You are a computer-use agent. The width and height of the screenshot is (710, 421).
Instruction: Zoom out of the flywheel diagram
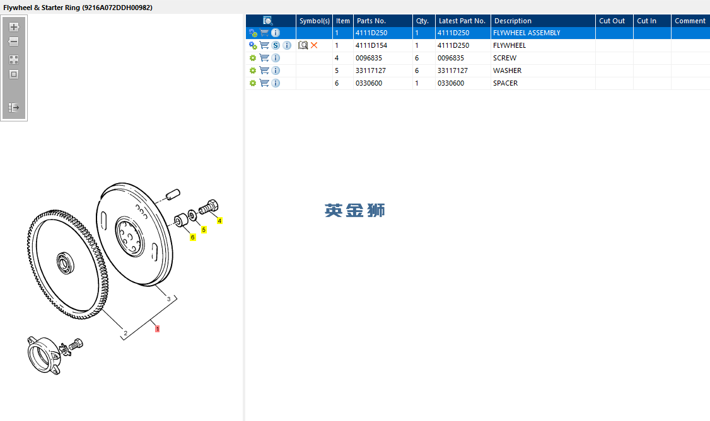click(x=14, y=42)
